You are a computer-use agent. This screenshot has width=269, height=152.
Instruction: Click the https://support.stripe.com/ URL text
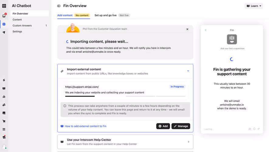pos(82,87)
